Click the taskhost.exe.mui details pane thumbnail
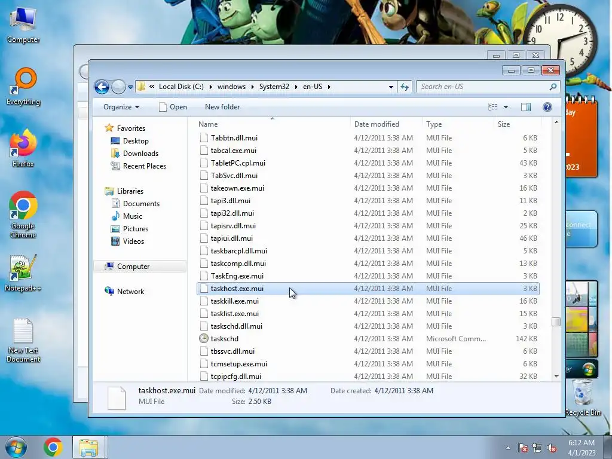Screen dimensions: 612x459 click(117, 397)
